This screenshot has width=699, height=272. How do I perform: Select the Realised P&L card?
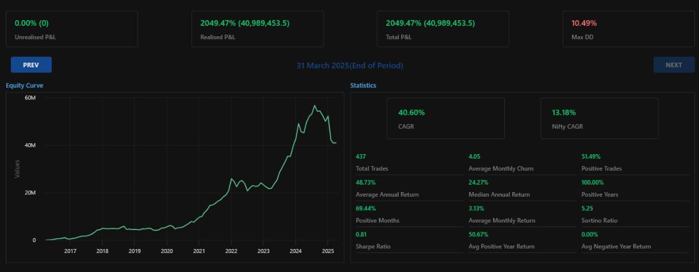[x=258, y=29]
